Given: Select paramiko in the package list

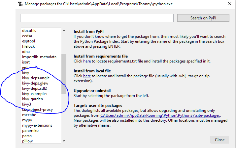Looking at the screenshot, I should (x=30, y=131).
